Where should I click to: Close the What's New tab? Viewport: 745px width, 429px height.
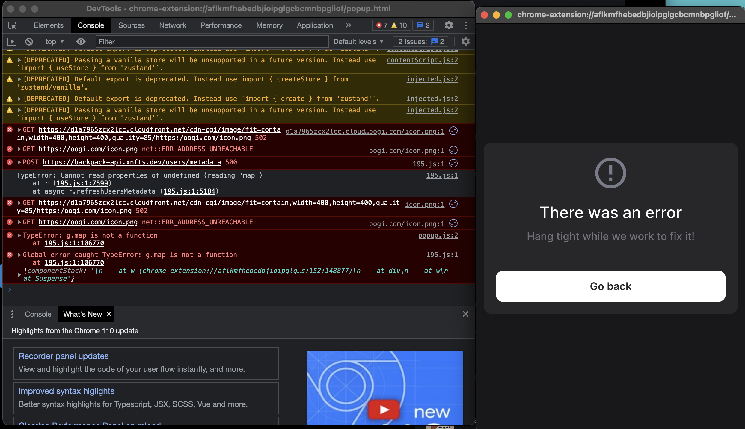109,314
